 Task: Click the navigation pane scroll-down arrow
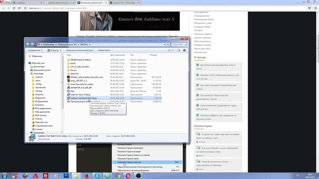[x=62, y=132]
